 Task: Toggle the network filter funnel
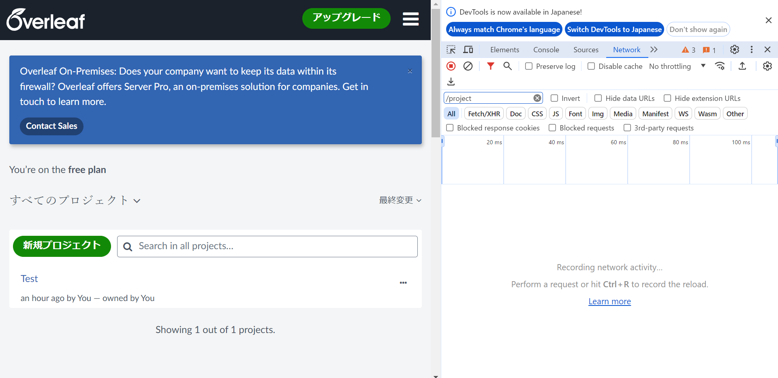pyautogui.click(x=490, y=66)
